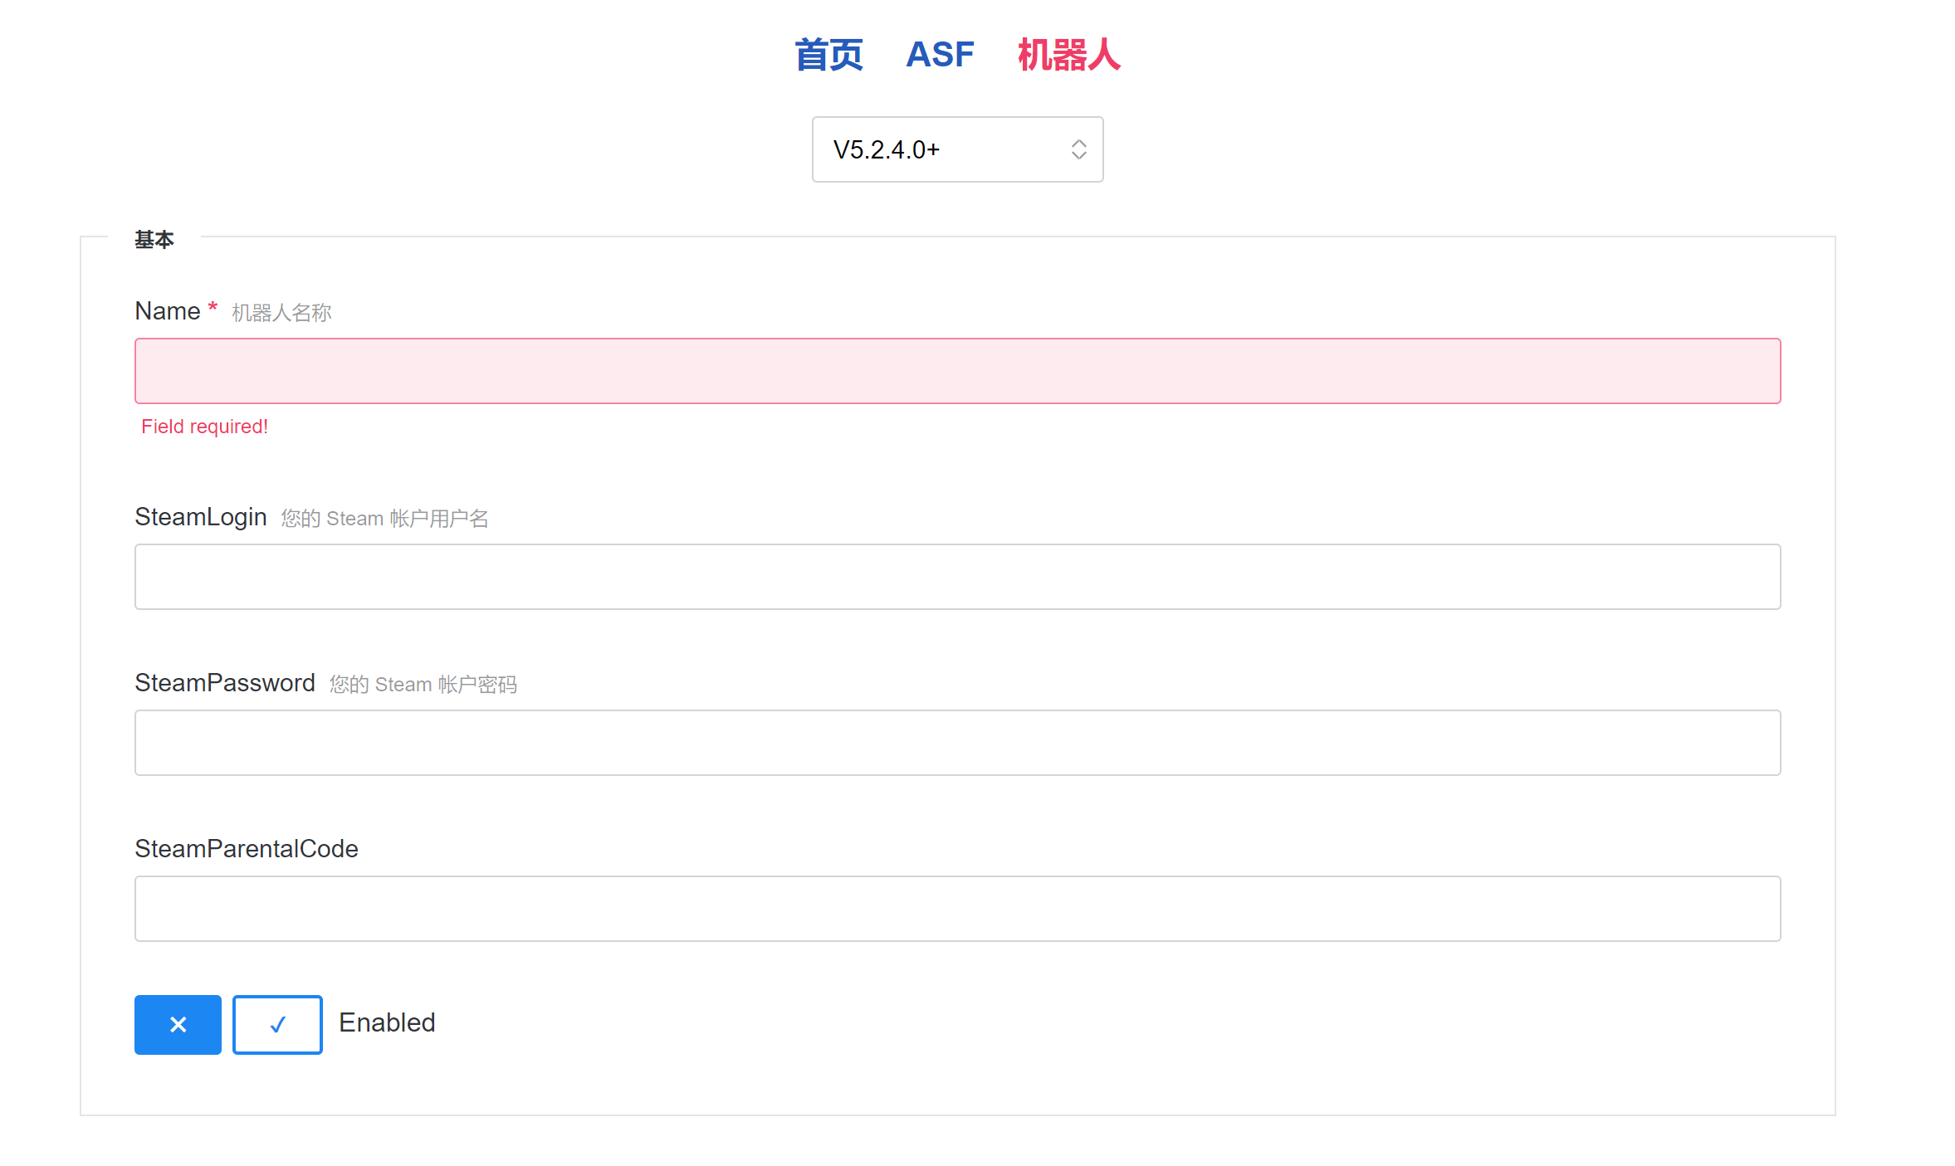This screenshot has width=1955, height=1166.
Task: Click the 'Field required!' error message
Action: (204, 427)
